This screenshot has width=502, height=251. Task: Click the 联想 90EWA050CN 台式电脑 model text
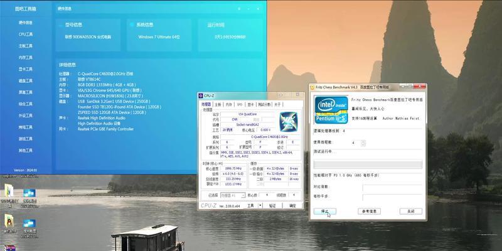point(88,37)
